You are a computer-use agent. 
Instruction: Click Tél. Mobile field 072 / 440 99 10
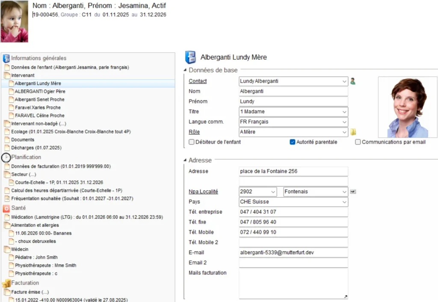(x=293, y=232)
